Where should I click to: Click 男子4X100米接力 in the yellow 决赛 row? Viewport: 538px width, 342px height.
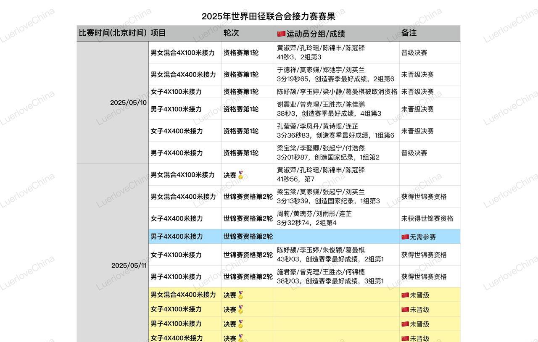(176, 323)
